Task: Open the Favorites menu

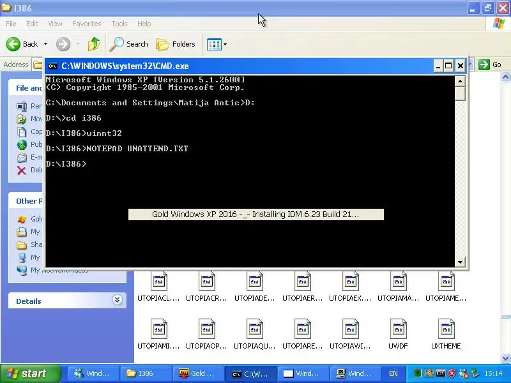Action: click(x=86, y=24)
